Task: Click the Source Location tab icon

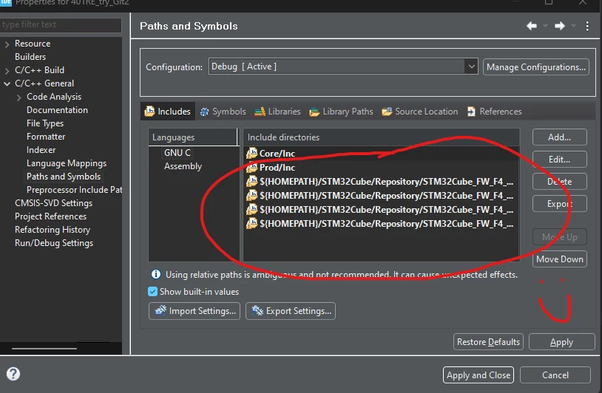Action: (x=387, y=112)
